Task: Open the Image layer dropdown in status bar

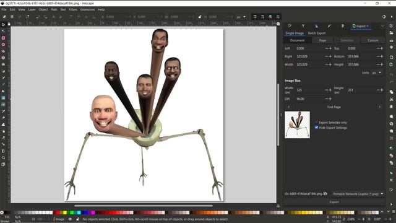Action: (x=60, y=219)
